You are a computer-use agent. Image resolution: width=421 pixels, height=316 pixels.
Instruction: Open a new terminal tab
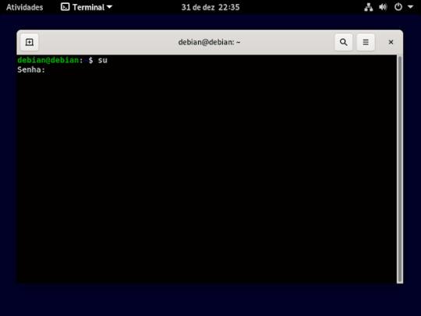(x=30, y=42)
